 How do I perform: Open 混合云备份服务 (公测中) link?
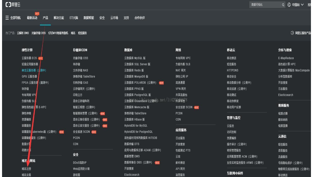[x=86, y=119]
